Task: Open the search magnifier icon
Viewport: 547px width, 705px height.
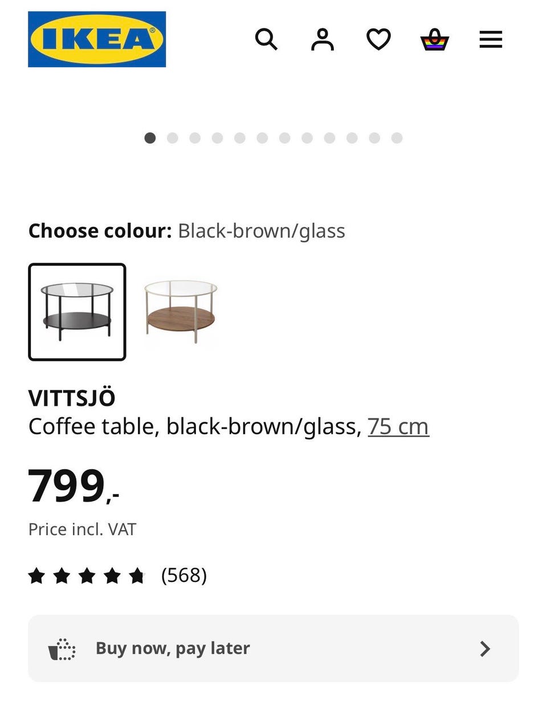Action: (266, 39)
